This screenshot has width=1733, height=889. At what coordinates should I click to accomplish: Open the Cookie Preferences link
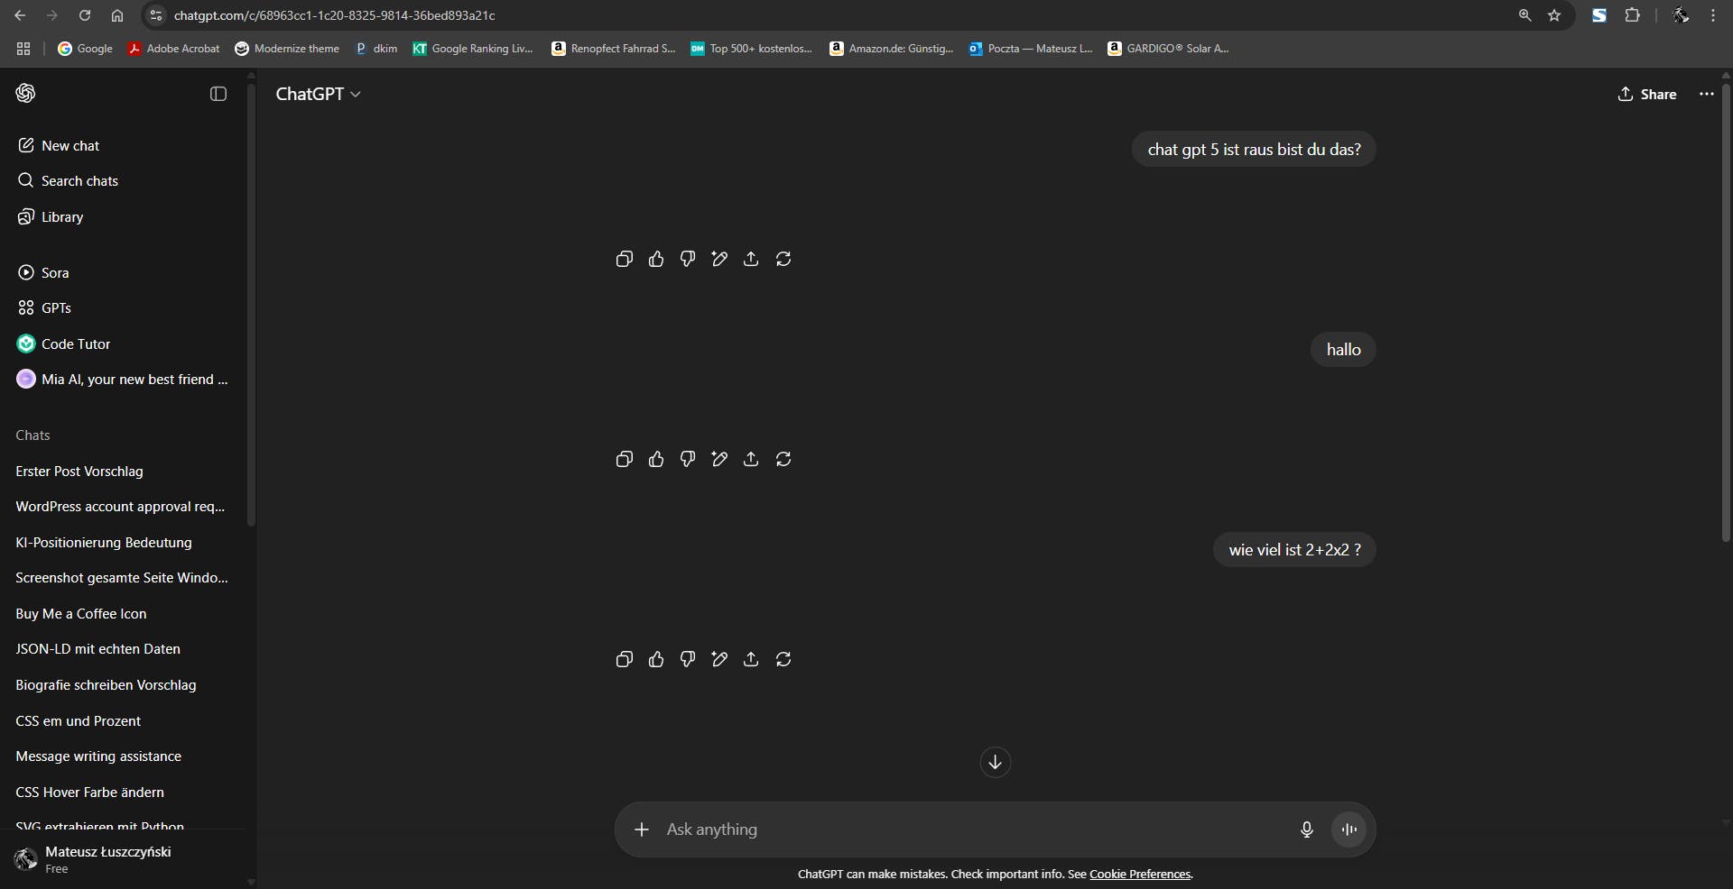click(x=1140, y=874)
